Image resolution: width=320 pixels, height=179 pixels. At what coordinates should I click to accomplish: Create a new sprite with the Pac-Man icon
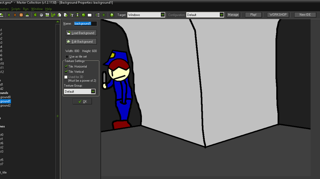35,15
